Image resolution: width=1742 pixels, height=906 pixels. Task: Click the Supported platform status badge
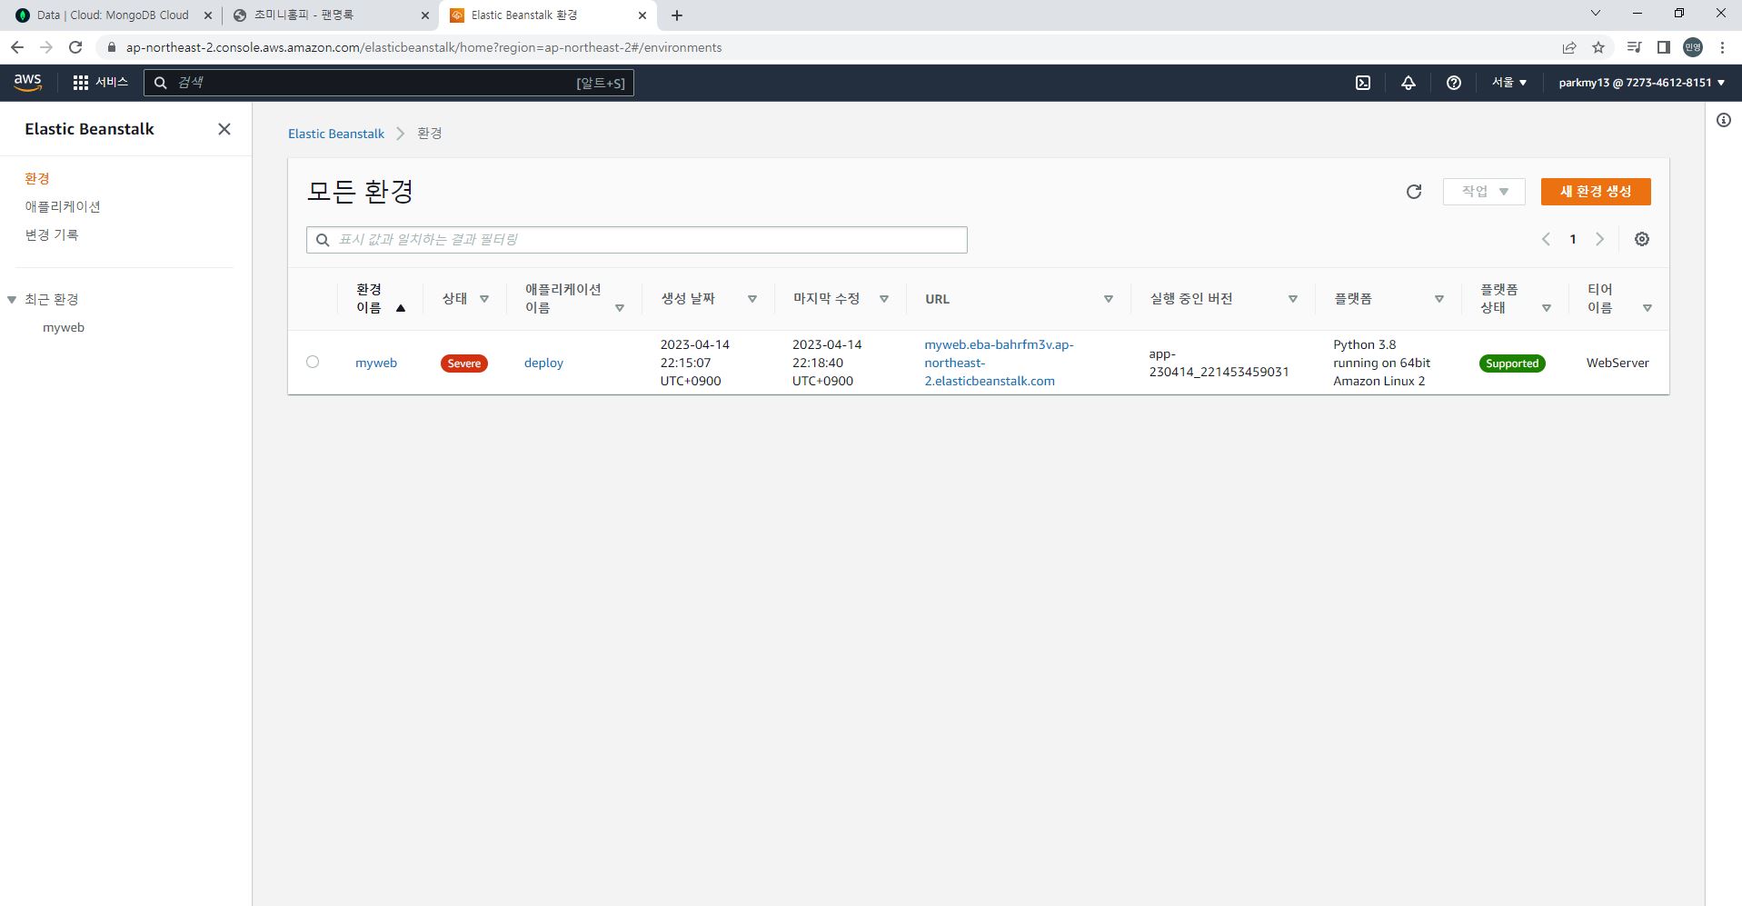pyautogui.click(x=1512, y=363)
